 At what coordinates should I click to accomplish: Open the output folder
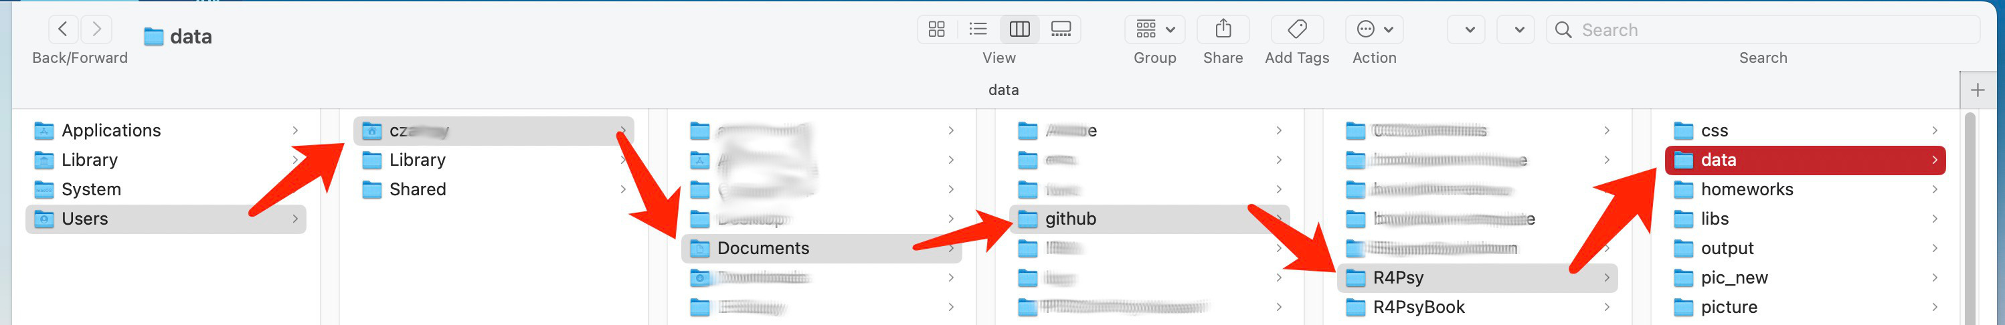[x=1727, y=249]
